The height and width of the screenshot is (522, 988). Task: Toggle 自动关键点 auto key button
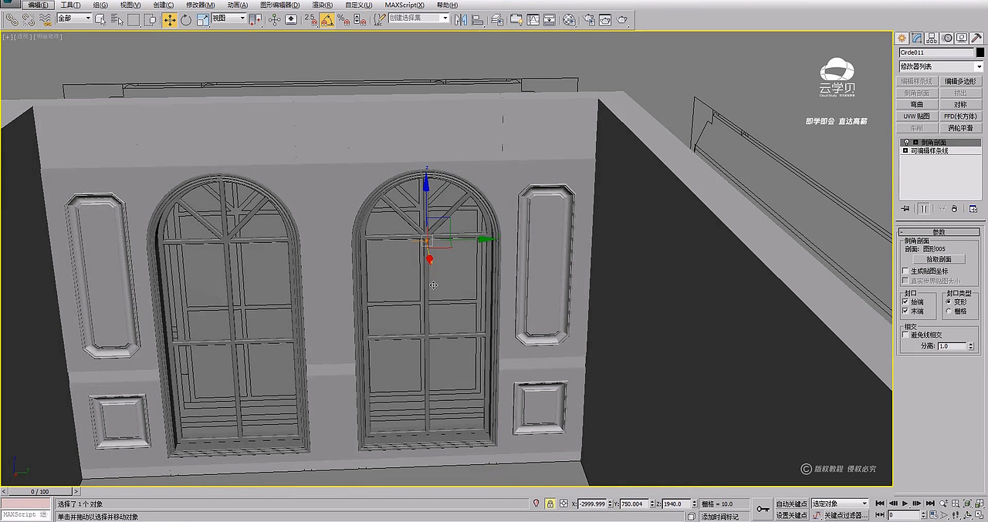pyautogui.click(x=791, y=503)
